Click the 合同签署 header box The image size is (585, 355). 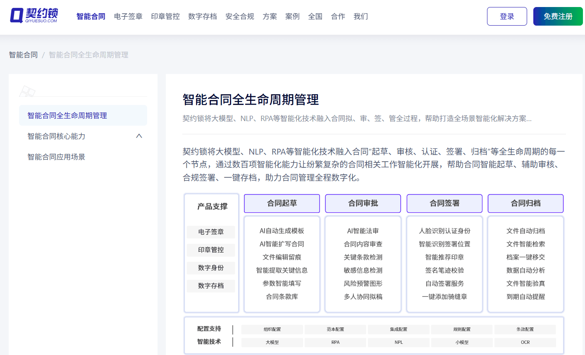[444, 203]
